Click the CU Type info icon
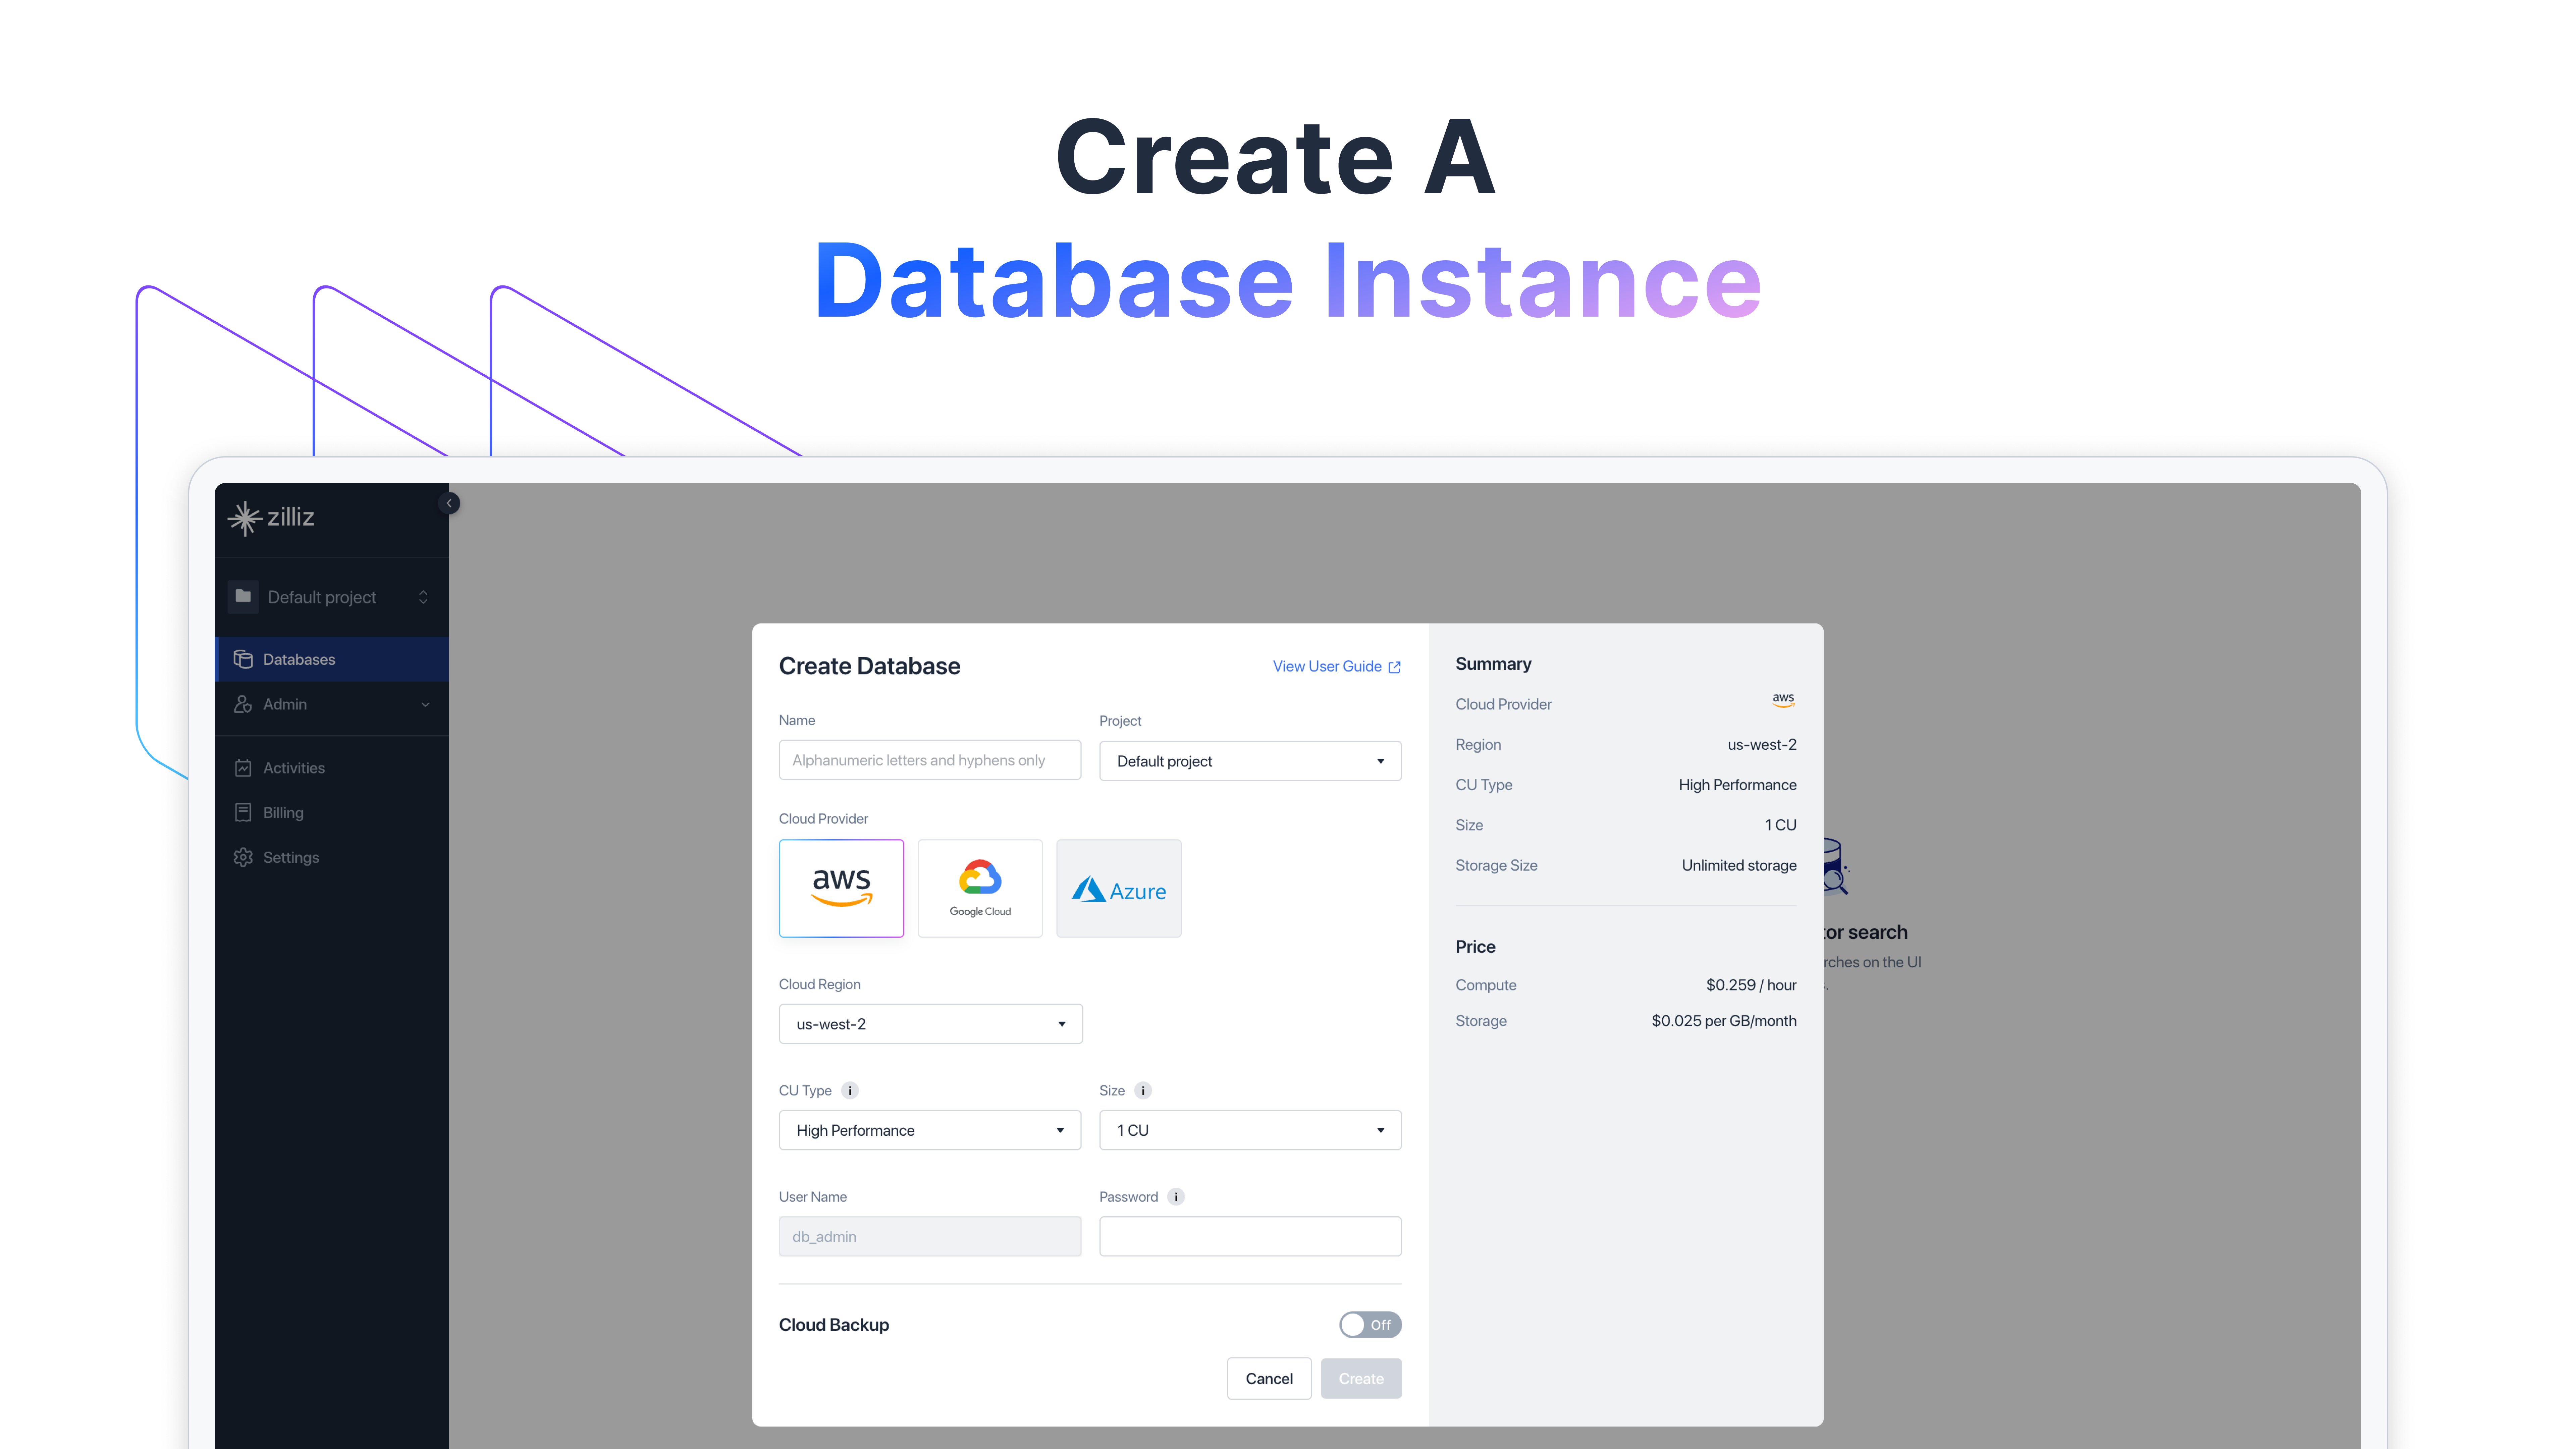The image size is (2576, 1449). 850,1090
